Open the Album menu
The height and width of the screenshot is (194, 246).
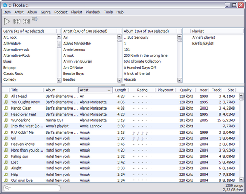pyautogui.click(x=32, y=12)
